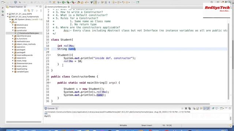234x131 pixels.
Task: Open the New file dropdown arrow
Action: point(5,3)
